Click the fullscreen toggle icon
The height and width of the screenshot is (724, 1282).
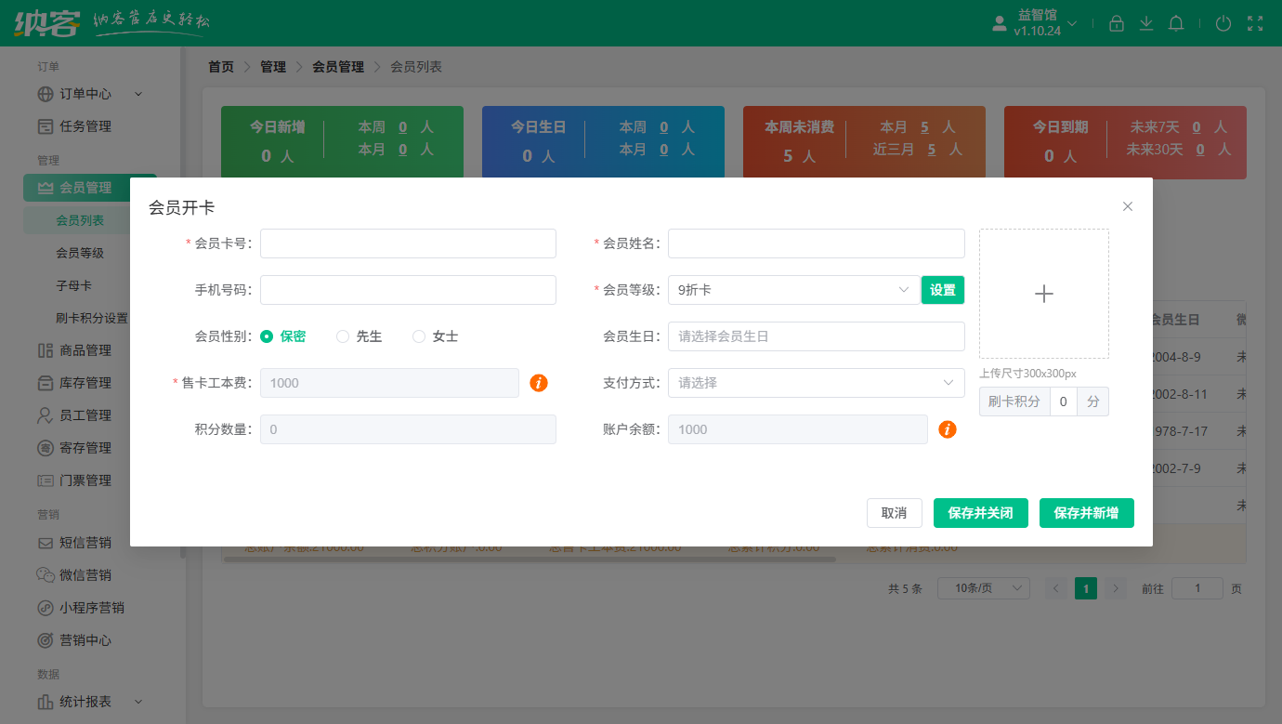(1256, 23)
